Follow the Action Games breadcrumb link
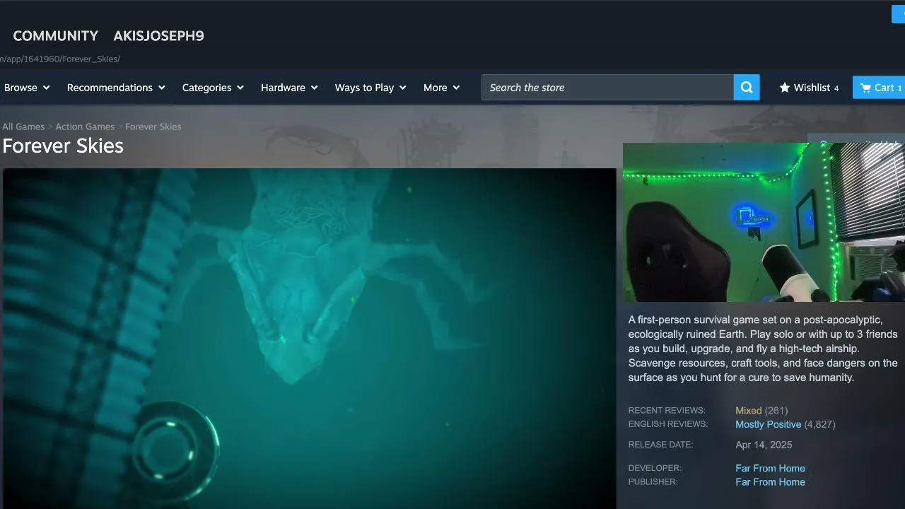The image size is (905, 509). [85, 127]
